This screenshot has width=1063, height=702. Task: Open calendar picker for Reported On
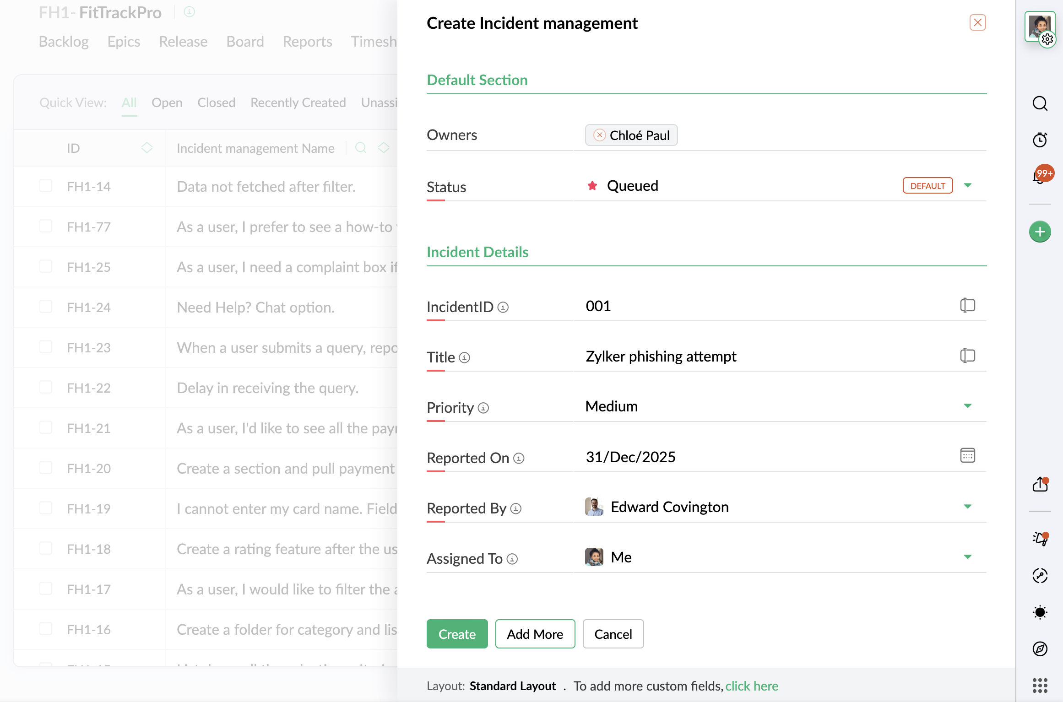point(967,456)
